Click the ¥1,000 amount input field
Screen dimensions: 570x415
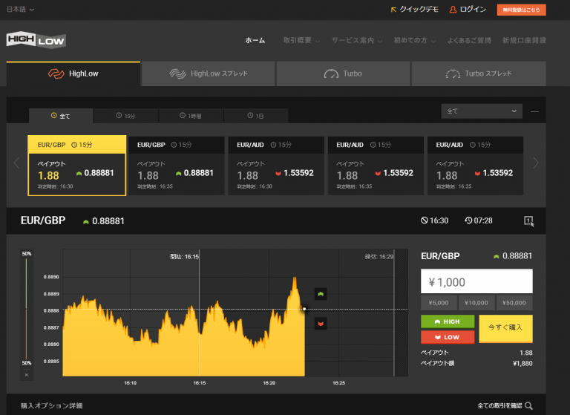point(476,281)
